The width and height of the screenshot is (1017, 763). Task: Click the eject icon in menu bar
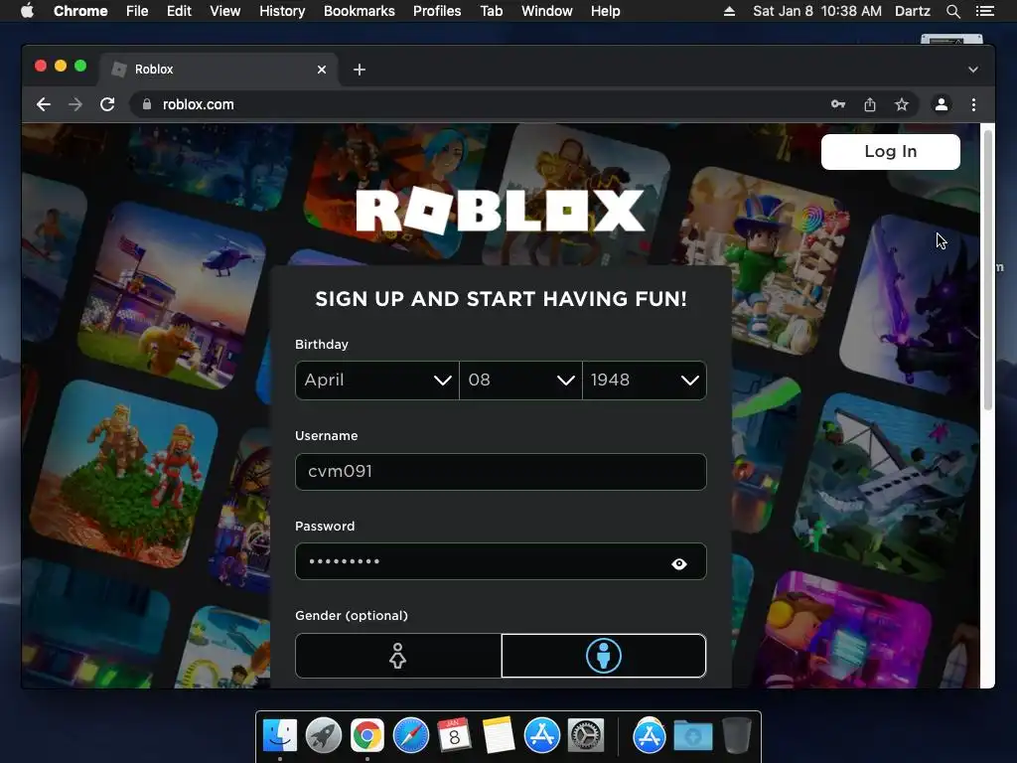click(729, 11)
